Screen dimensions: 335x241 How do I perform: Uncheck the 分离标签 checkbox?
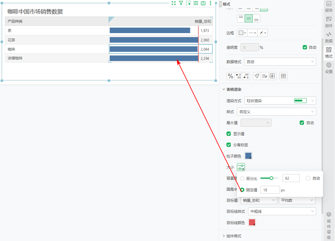(x=229, y=145)
